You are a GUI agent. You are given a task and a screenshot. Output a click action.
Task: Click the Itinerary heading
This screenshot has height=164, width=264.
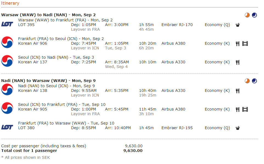(10, 3)
